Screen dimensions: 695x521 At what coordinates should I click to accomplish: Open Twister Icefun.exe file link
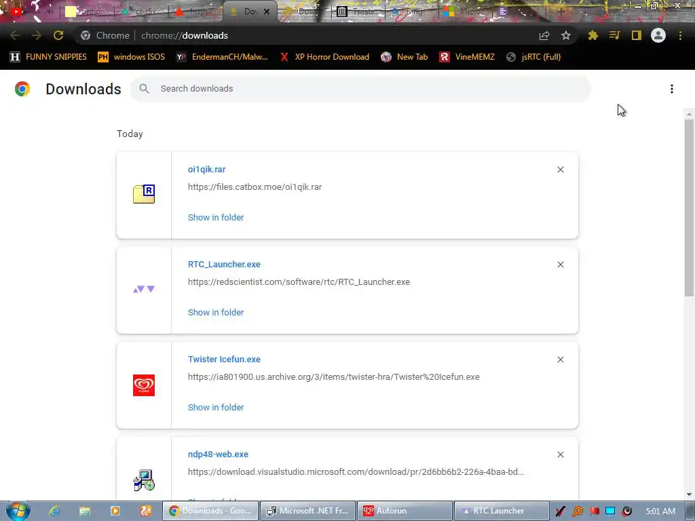pyautogui.click(x=224, y=360)
